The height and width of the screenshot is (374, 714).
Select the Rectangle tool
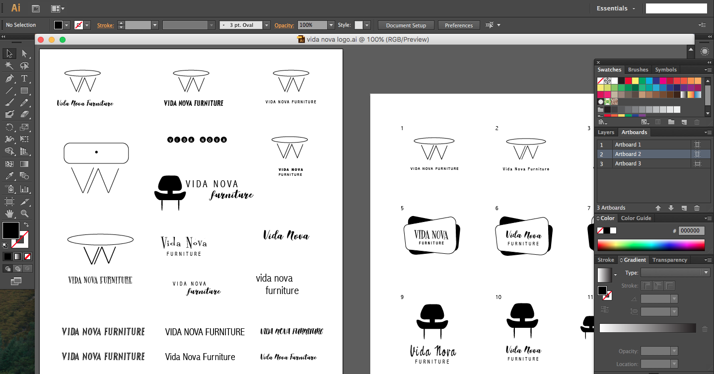point(24,90)
